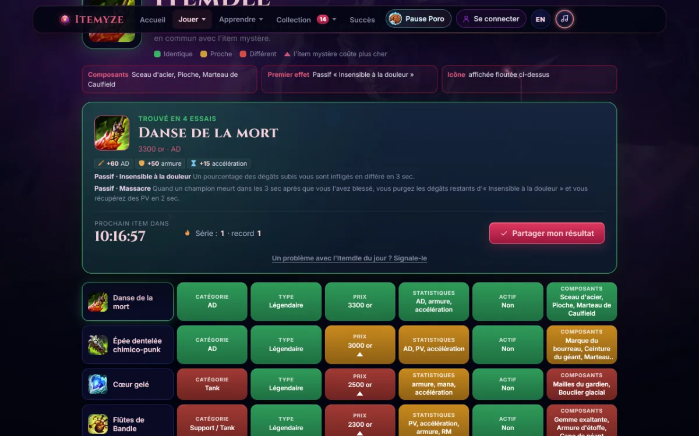Click the green Identique legend swatch
The width and height of the screenshot is (699, 436).
[x=157, y=54]
